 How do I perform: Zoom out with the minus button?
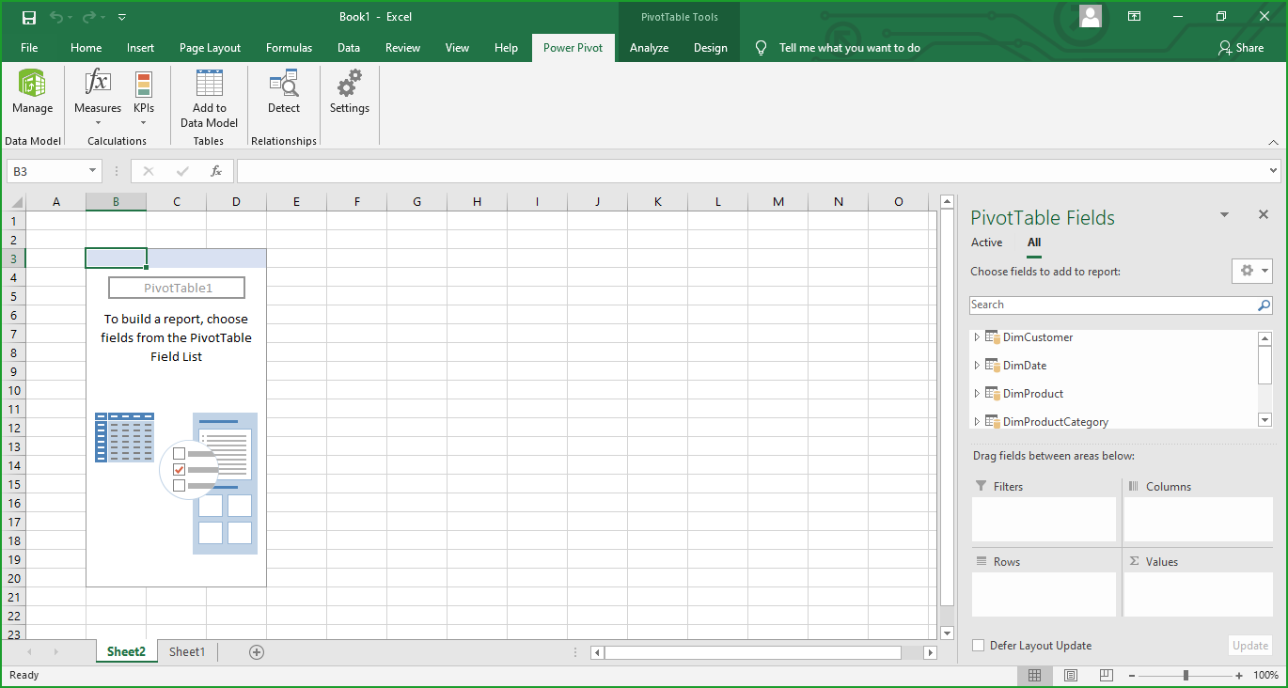(x=1131, y=675)
